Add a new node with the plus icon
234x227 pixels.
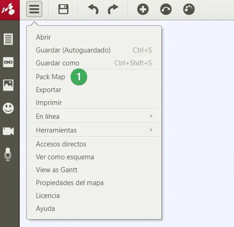(143, 9)
